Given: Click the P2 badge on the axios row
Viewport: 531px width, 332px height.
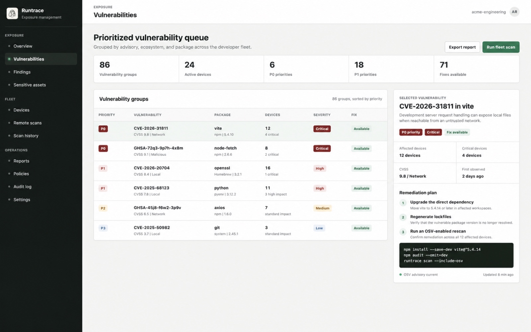Looking at the screenshot, I should pos(103,208).
